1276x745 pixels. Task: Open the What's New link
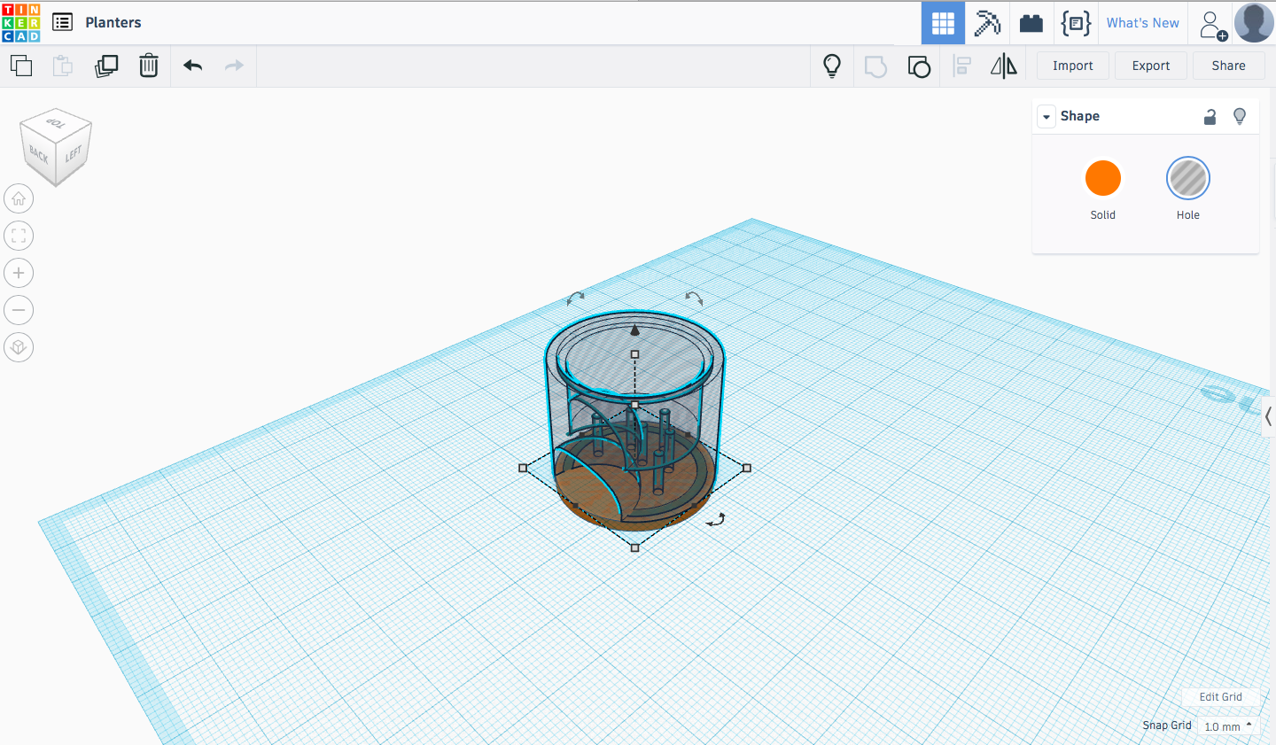pyautogui.click(x=1142, y=23)
